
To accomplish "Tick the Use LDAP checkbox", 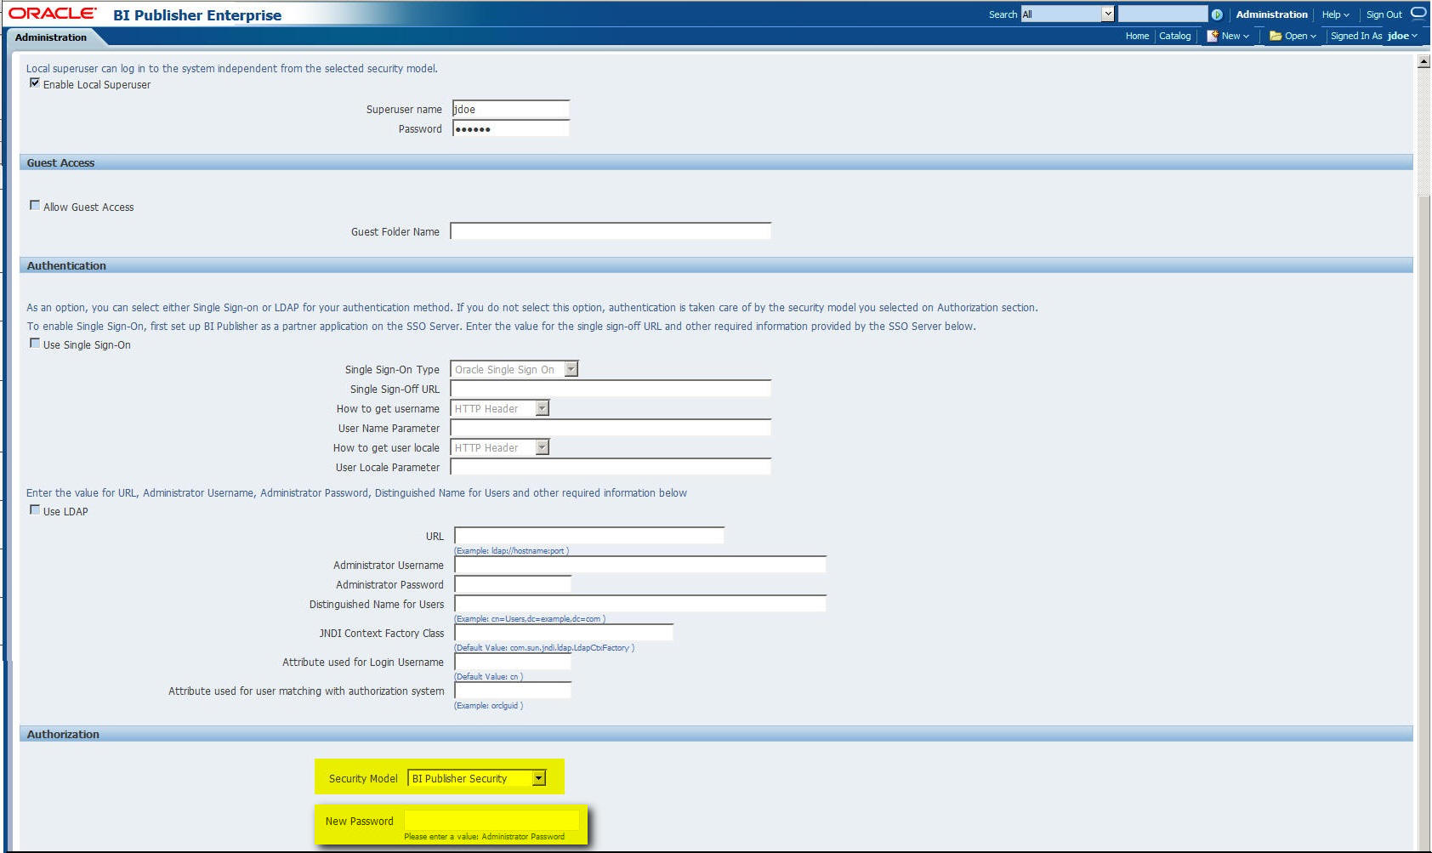I will click(x=35, y=510).
